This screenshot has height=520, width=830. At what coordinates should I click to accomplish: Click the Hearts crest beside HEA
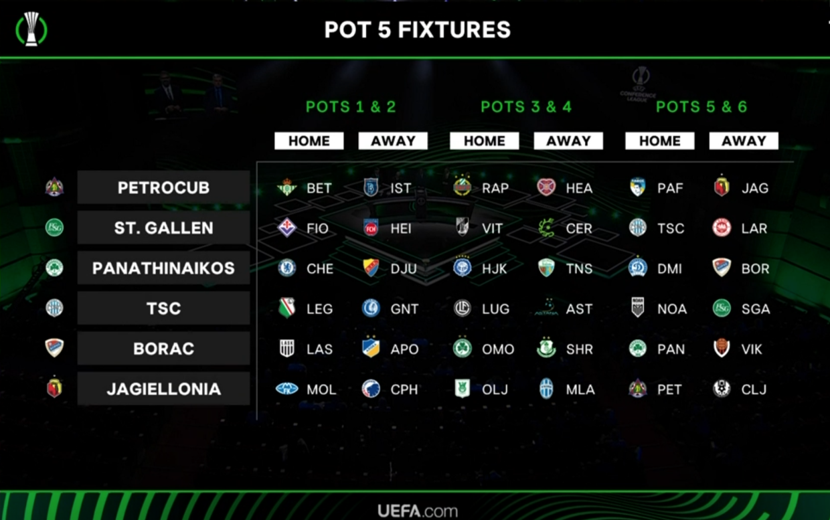tap(546, 188)
